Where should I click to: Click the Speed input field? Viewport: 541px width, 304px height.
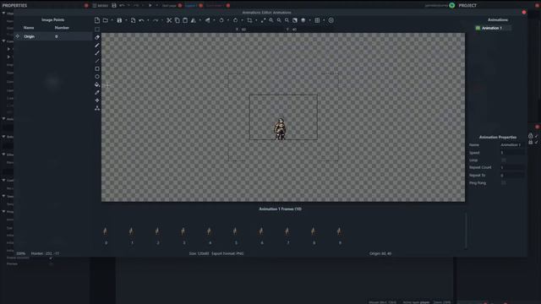(x=512, y=152)
